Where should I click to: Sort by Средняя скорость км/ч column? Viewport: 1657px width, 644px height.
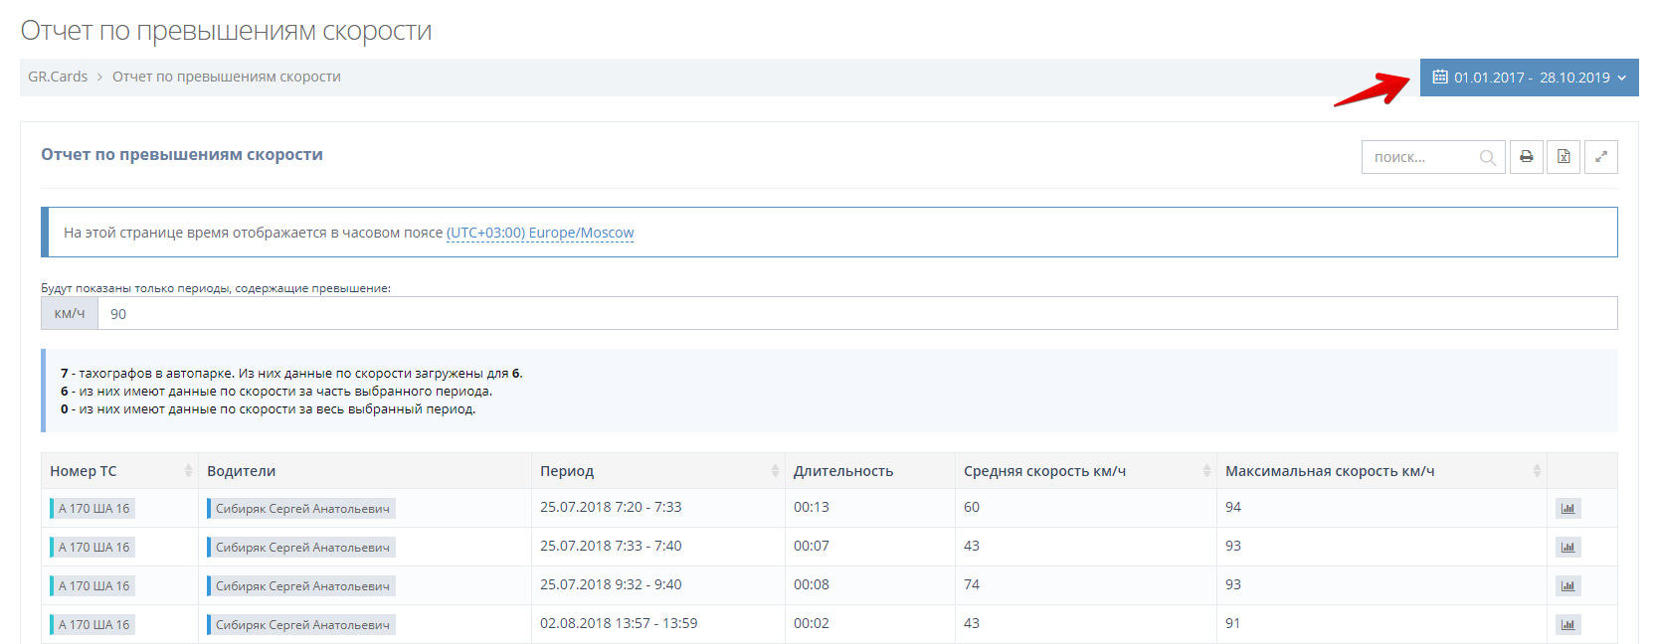click(x=1084, y=471)
